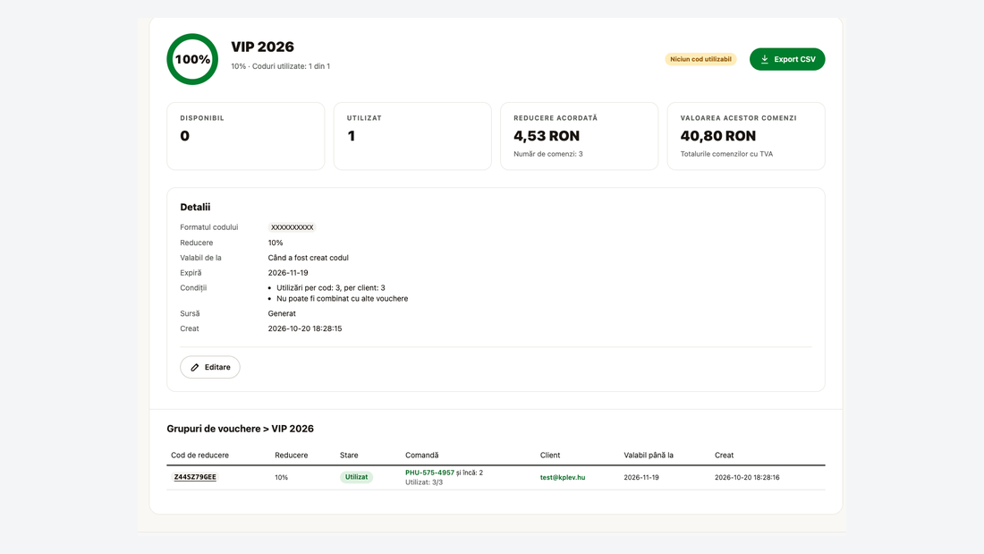Click created timestamp 2026-10-20 18:28:15
The image size is (984, 554).
tap(305, 328)
